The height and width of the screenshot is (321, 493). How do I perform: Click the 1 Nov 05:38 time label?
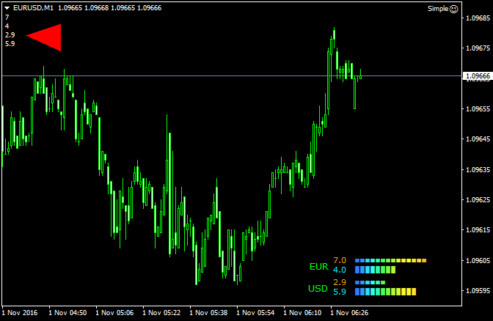tap(208, 313)
